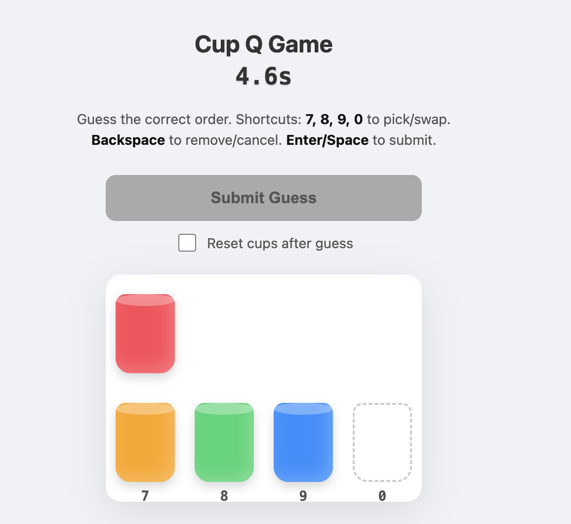Image resolution: width=571 pixels, height=524 pixels.
Task: Choose the green cup for swapping
Action: pyautogui.click(x=224, y=442)
